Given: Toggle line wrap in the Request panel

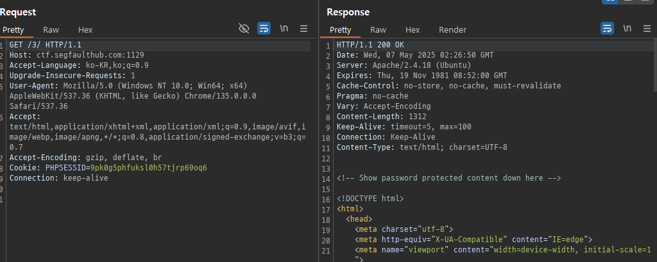Looking at the screenshot, I should coord(264,28).
